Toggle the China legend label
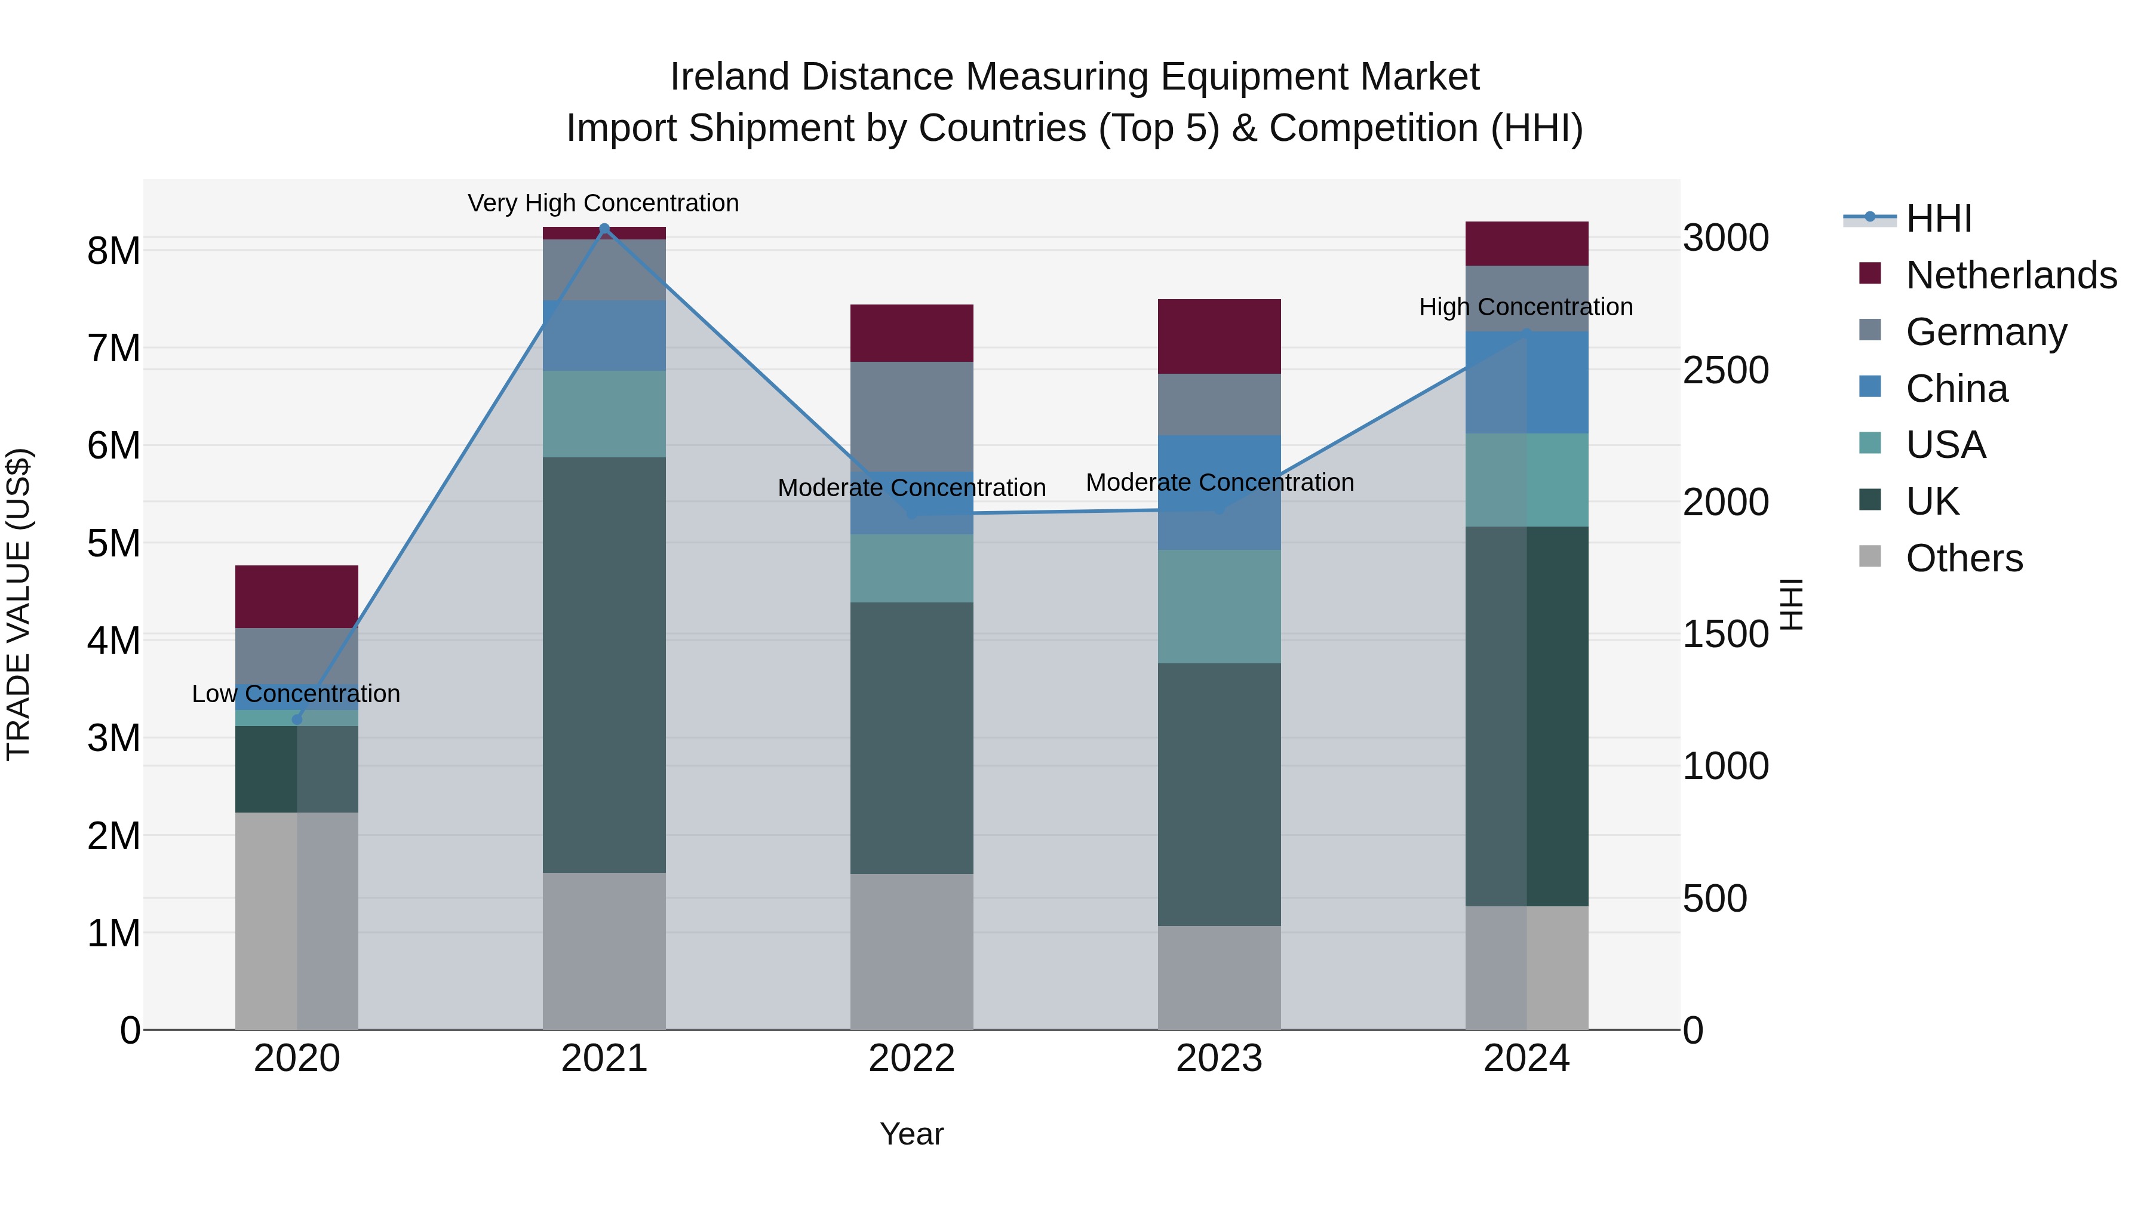The width and height of the screenshot is (2150, 1209). click(1957, 389)
